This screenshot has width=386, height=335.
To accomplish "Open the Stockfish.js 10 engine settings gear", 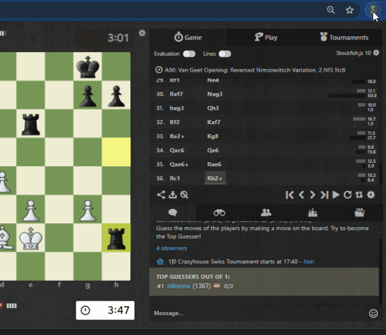I will coord(376,53).
